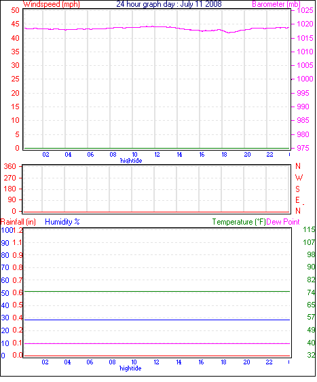Click the green windspeed line at zero
The width and height of the screenshot is (317, 382).
coord(157,149)
